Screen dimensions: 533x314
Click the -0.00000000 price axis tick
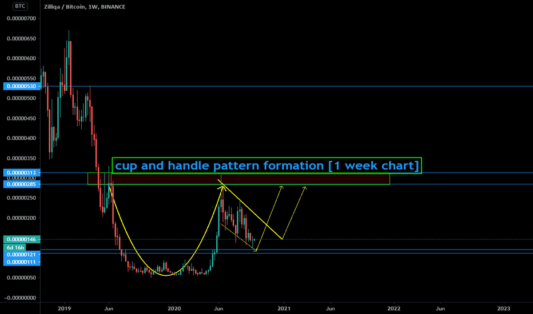tap(20, 297)
